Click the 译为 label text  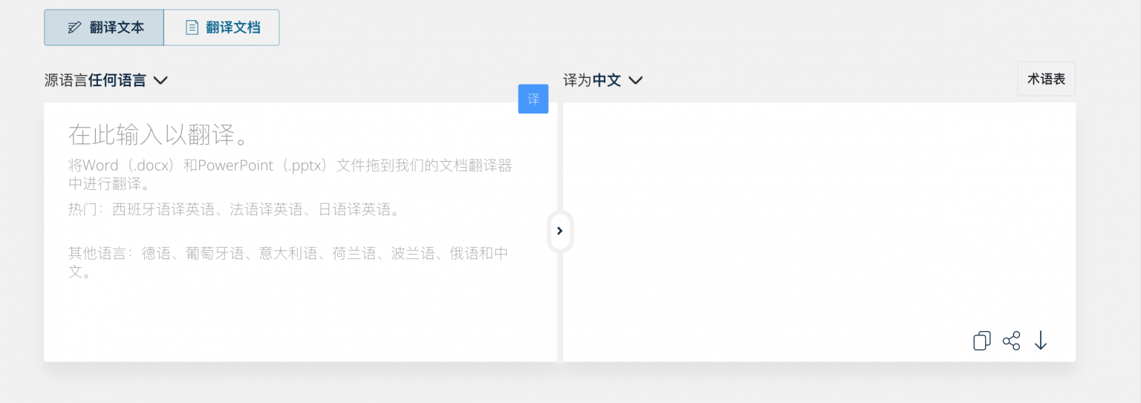[x=577, y=80]
